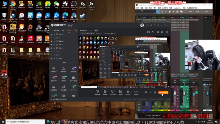Open the 上车一起玩 tool
Image resolution: width=220 pixels, height=124 pixels.
pos(73,79)
